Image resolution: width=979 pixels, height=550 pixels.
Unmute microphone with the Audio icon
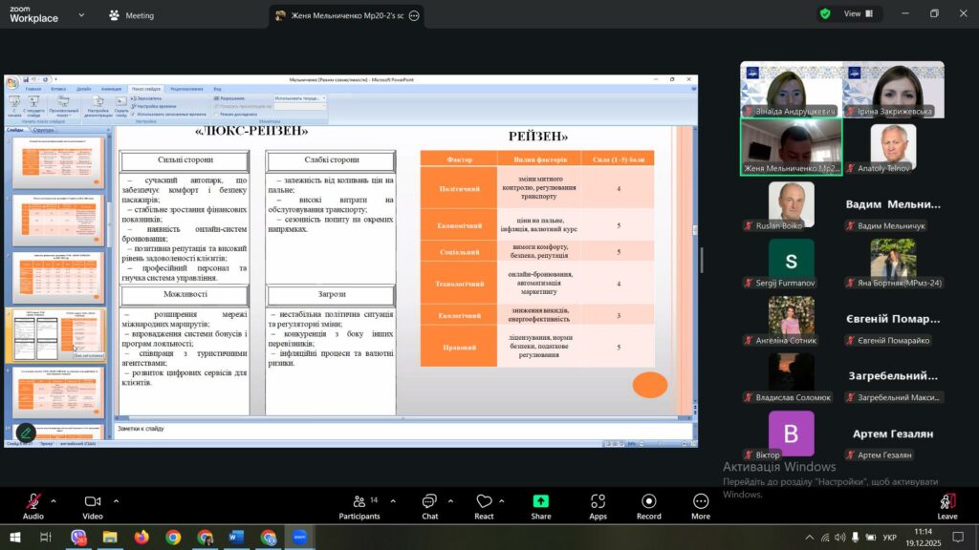tap(33, 501)
